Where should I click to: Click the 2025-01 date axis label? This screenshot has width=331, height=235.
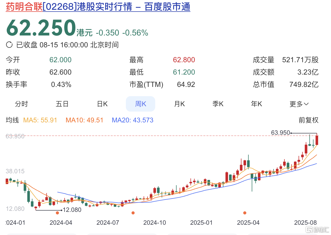coord(202,222)
